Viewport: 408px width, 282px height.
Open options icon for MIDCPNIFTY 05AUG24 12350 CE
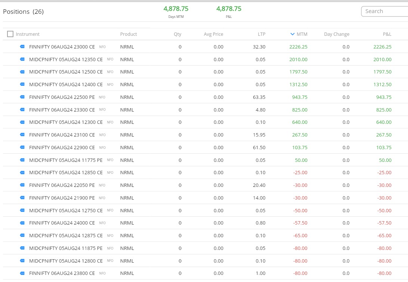coord(22,59)
